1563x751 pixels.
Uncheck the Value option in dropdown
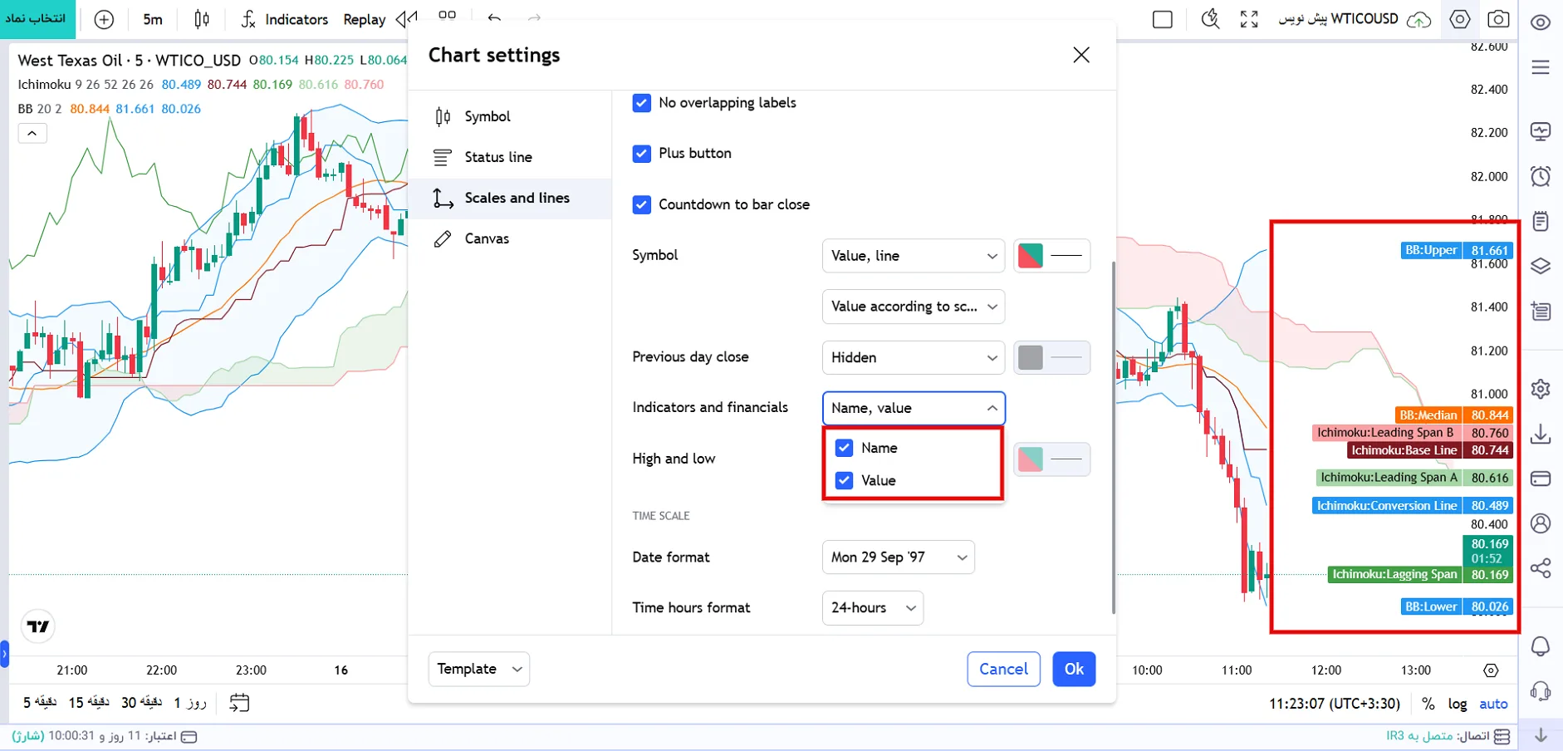click(x=845, y=480)
